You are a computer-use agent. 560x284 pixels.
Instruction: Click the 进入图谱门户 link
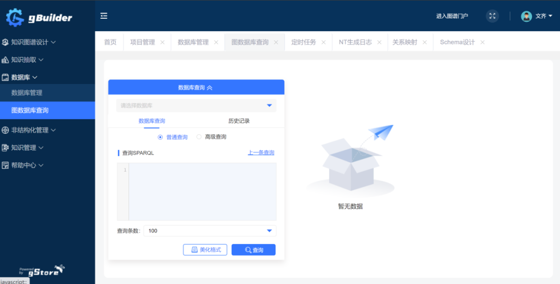click(x=452, y=16)
